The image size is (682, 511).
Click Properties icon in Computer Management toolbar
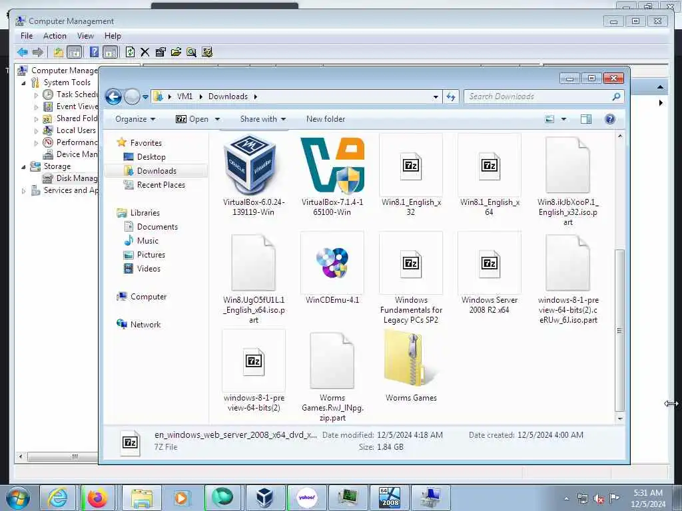[160, 53]
